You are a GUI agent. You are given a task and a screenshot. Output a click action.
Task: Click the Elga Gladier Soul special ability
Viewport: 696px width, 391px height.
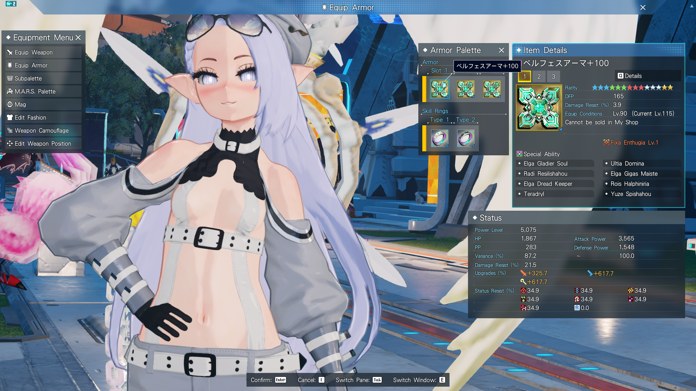point(546,164)
